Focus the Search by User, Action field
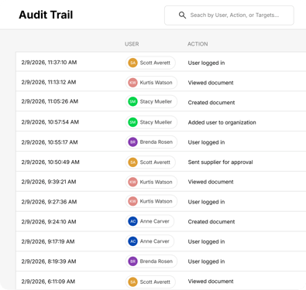Image resolution: width=306 pixels, height=290 pixels. click(x=229, y=15)
